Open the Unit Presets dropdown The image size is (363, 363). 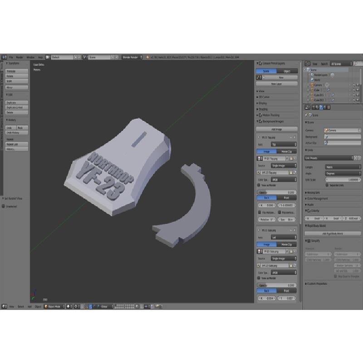pos(329,158)
